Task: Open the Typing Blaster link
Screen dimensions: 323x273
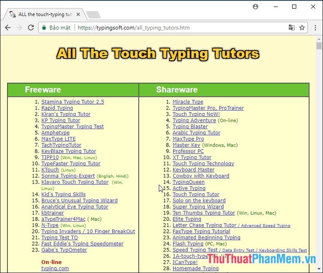Action: (x=190, y=126)
